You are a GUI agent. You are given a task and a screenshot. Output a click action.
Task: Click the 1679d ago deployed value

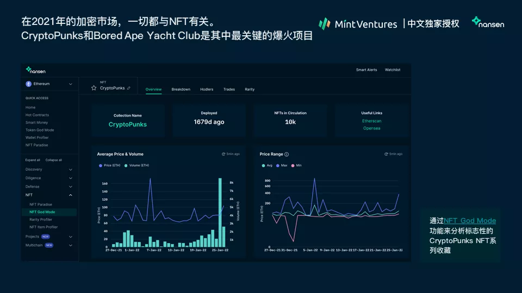click(x=209, y=122)
